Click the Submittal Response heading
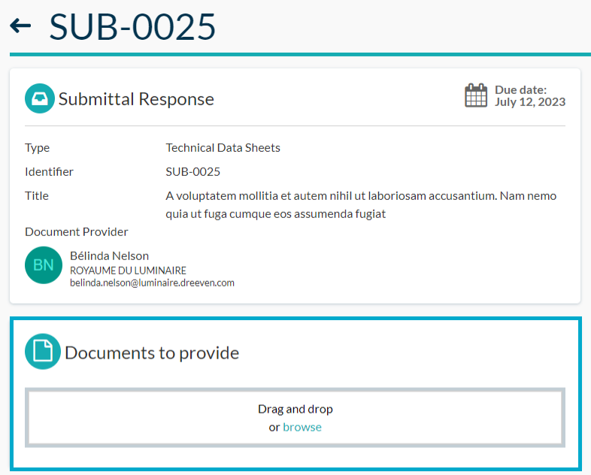591x475 pixels. pyautogui.click(x=136, y=99)
